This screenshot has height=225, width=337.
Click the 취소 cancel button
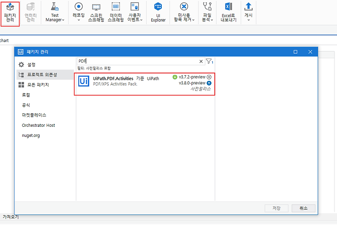pos(303,208)
